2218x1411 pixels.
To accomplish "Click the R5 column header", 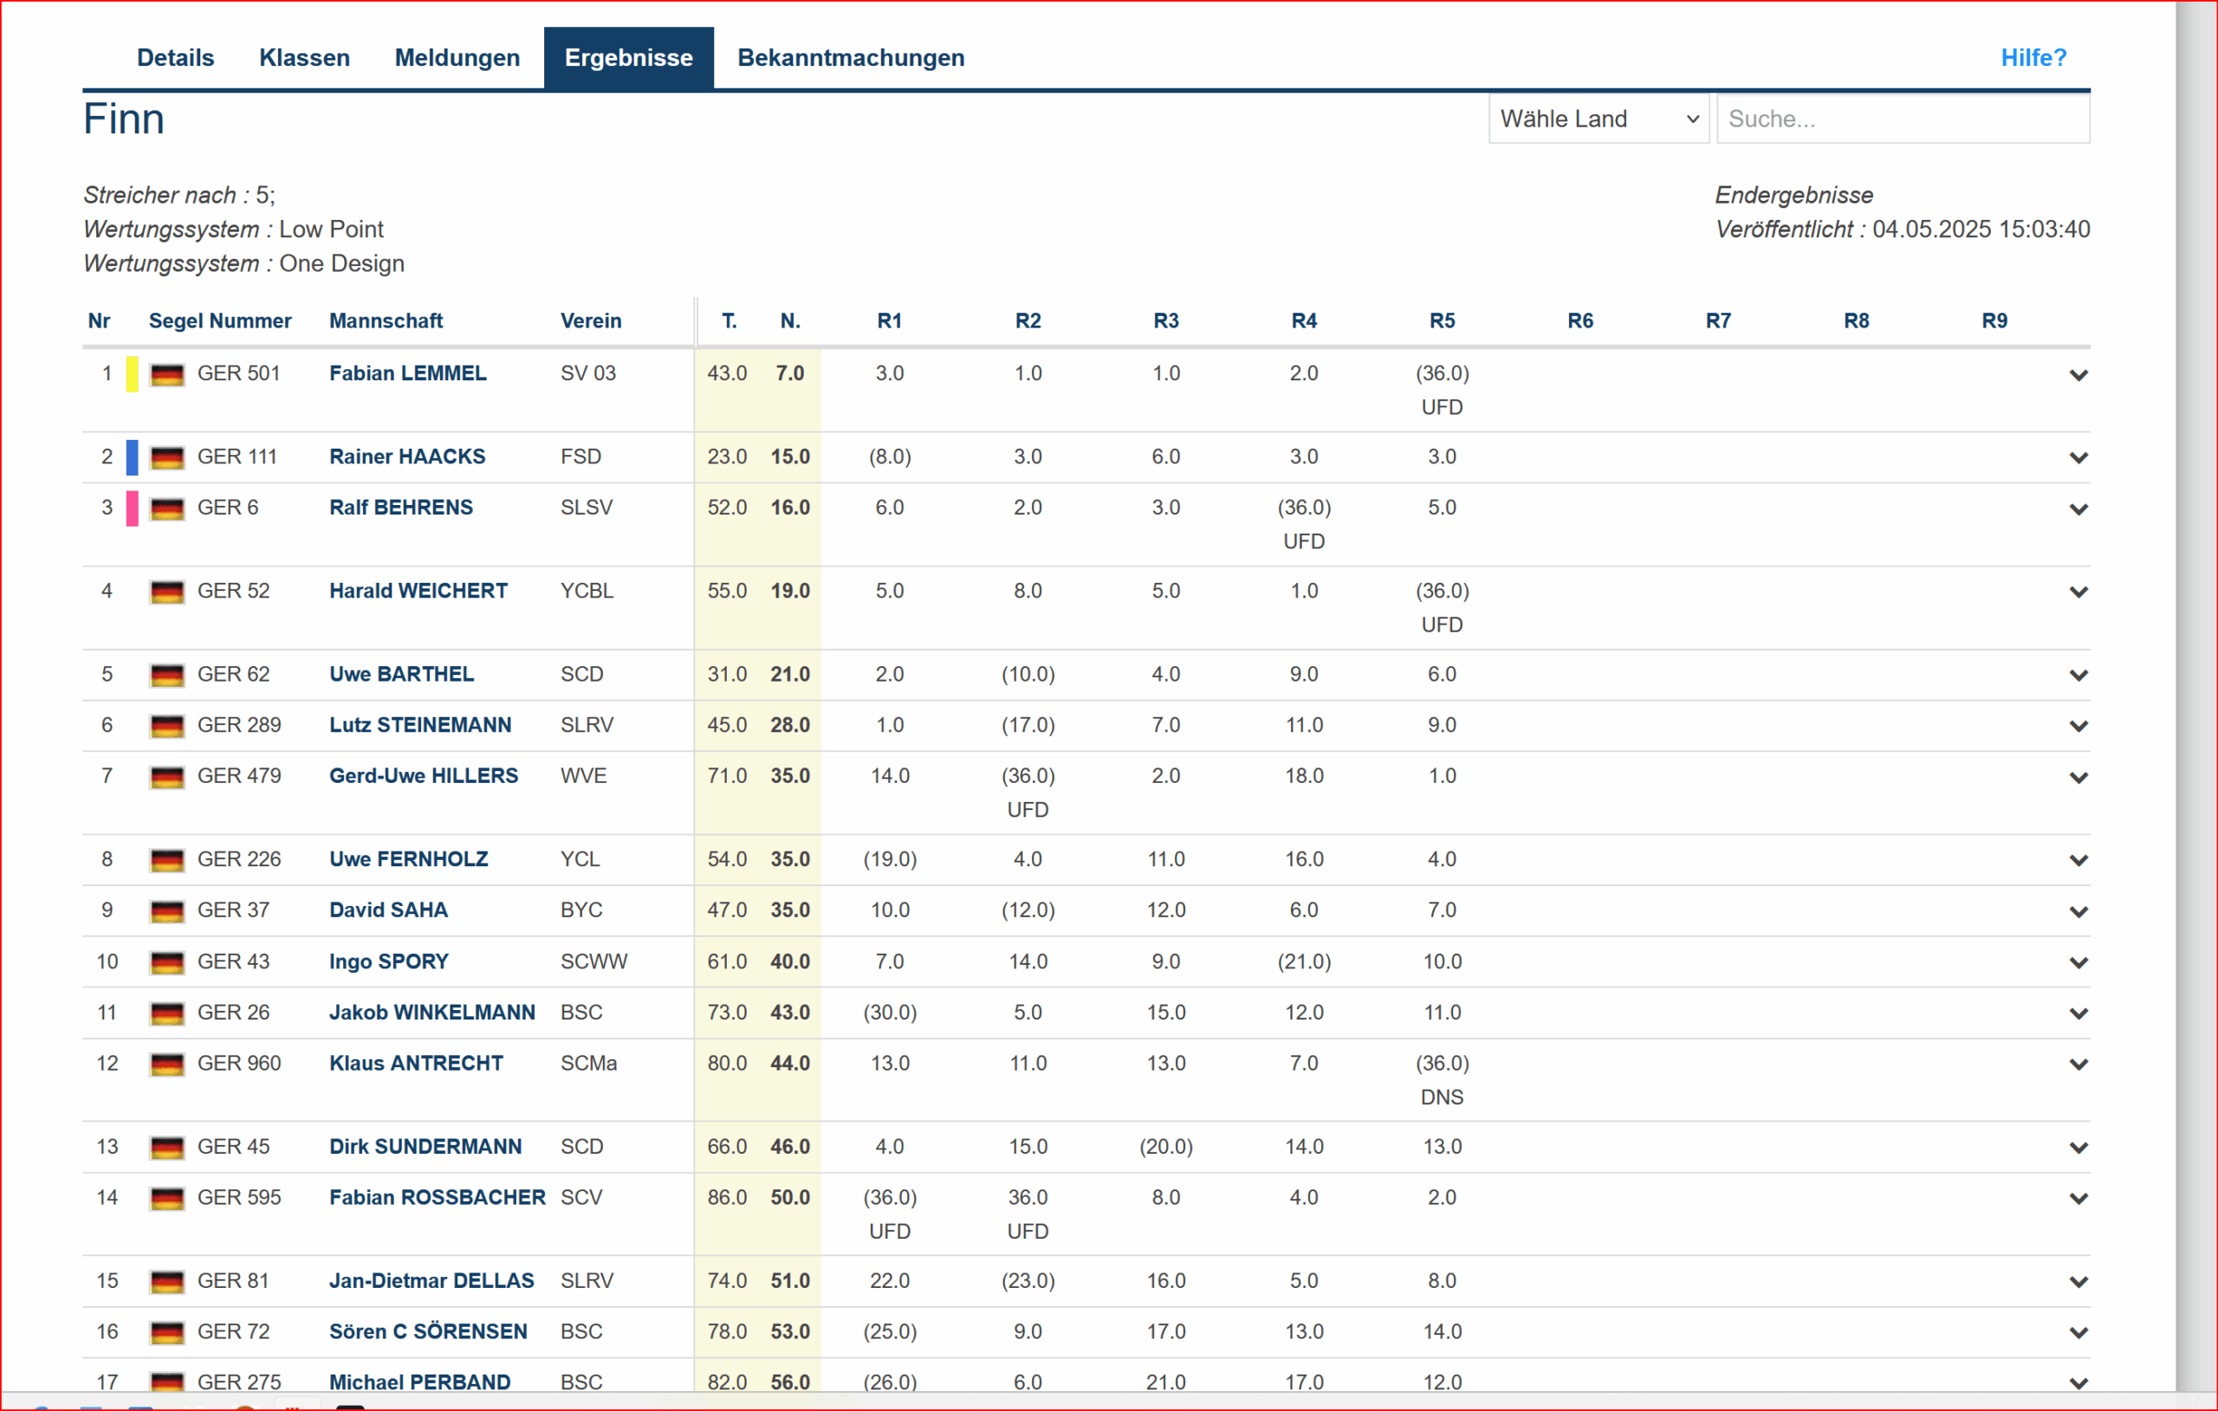I will point(1442,320).
